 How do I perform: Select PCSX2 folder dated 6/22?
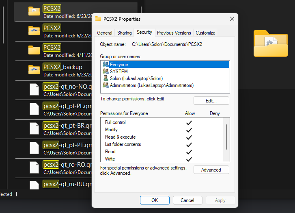click(x=54, y=31)
